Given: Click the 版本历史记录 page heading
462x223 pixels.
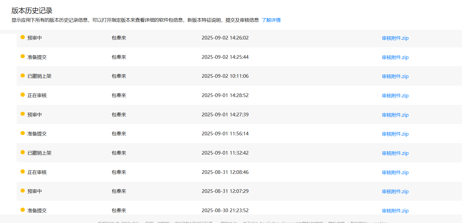Looking at the screenshot, I should tap(32, 11).
